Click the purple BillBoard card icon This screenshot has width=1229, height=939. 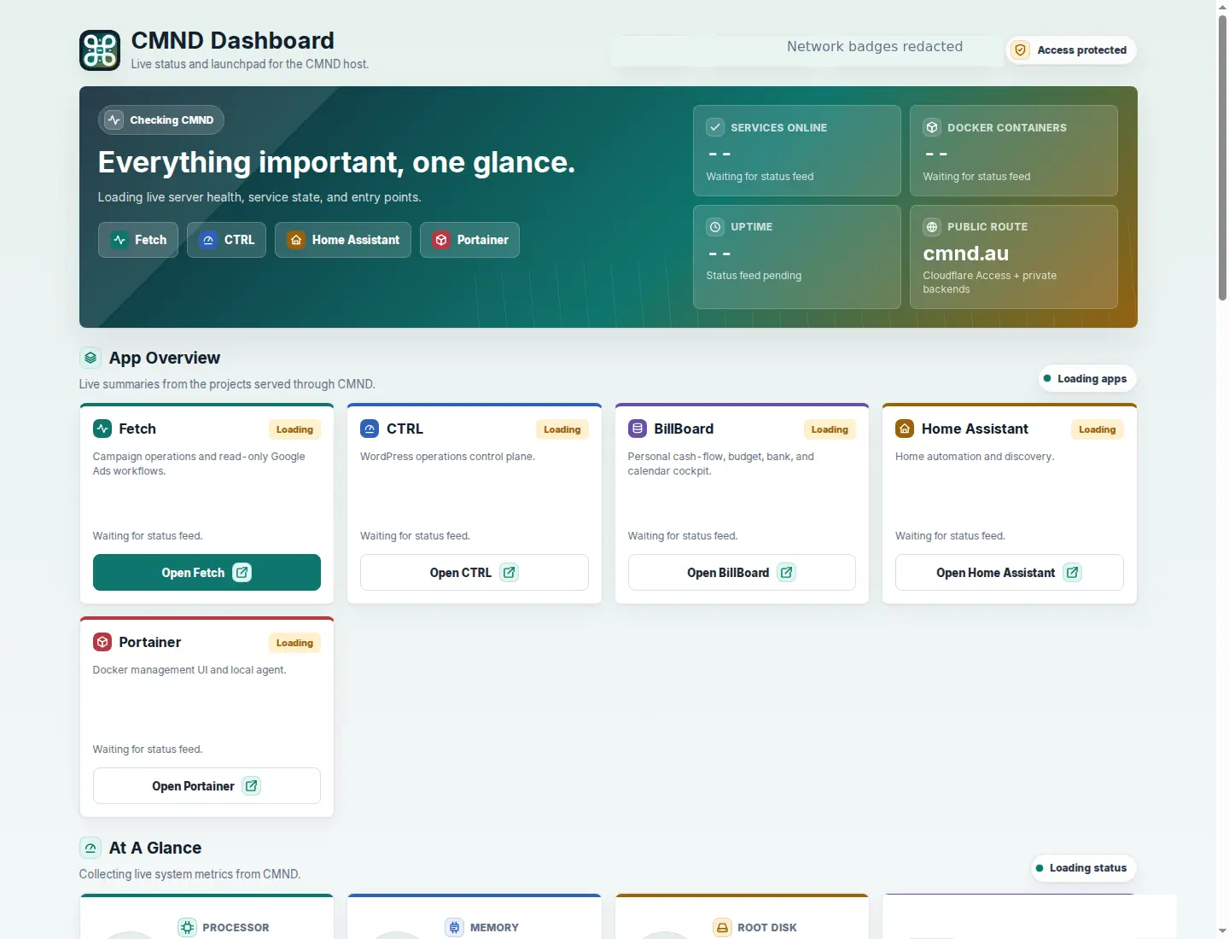638,429
